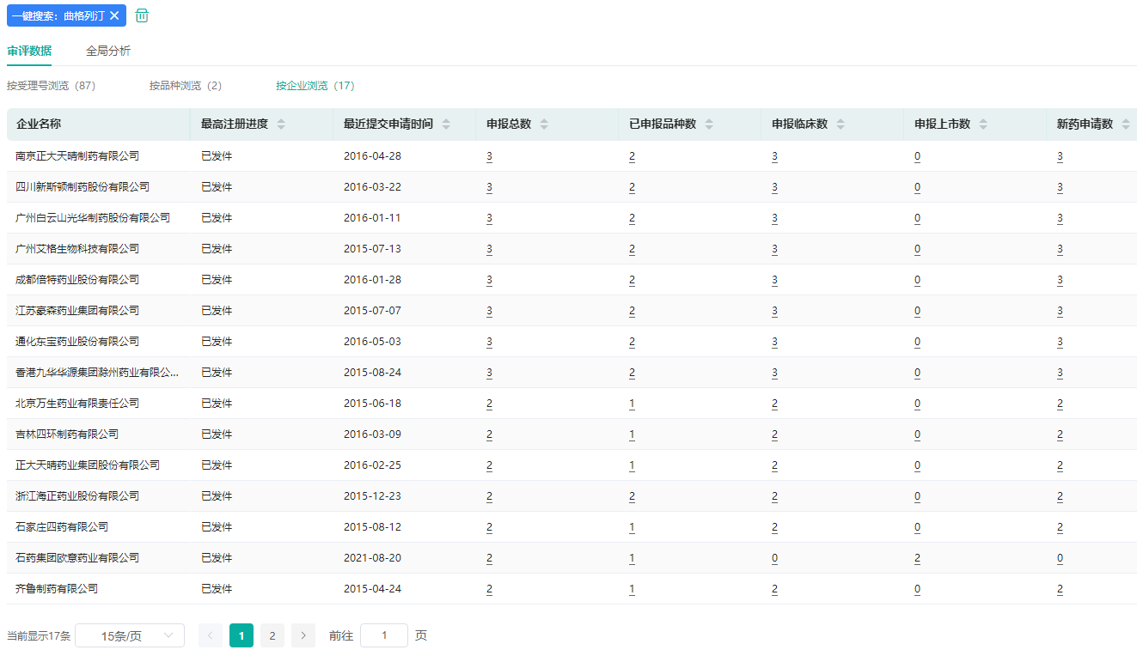Switch to 按品种浏览 (2) view
Screen dimensions: 1137x650
pyautogui.click(x=185, y=86)
